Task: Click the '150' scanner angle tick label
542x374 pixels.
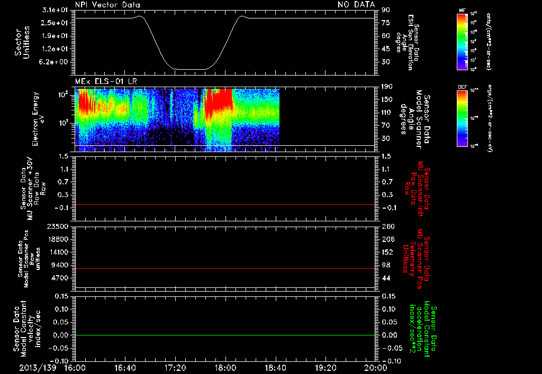Action: 388,99
